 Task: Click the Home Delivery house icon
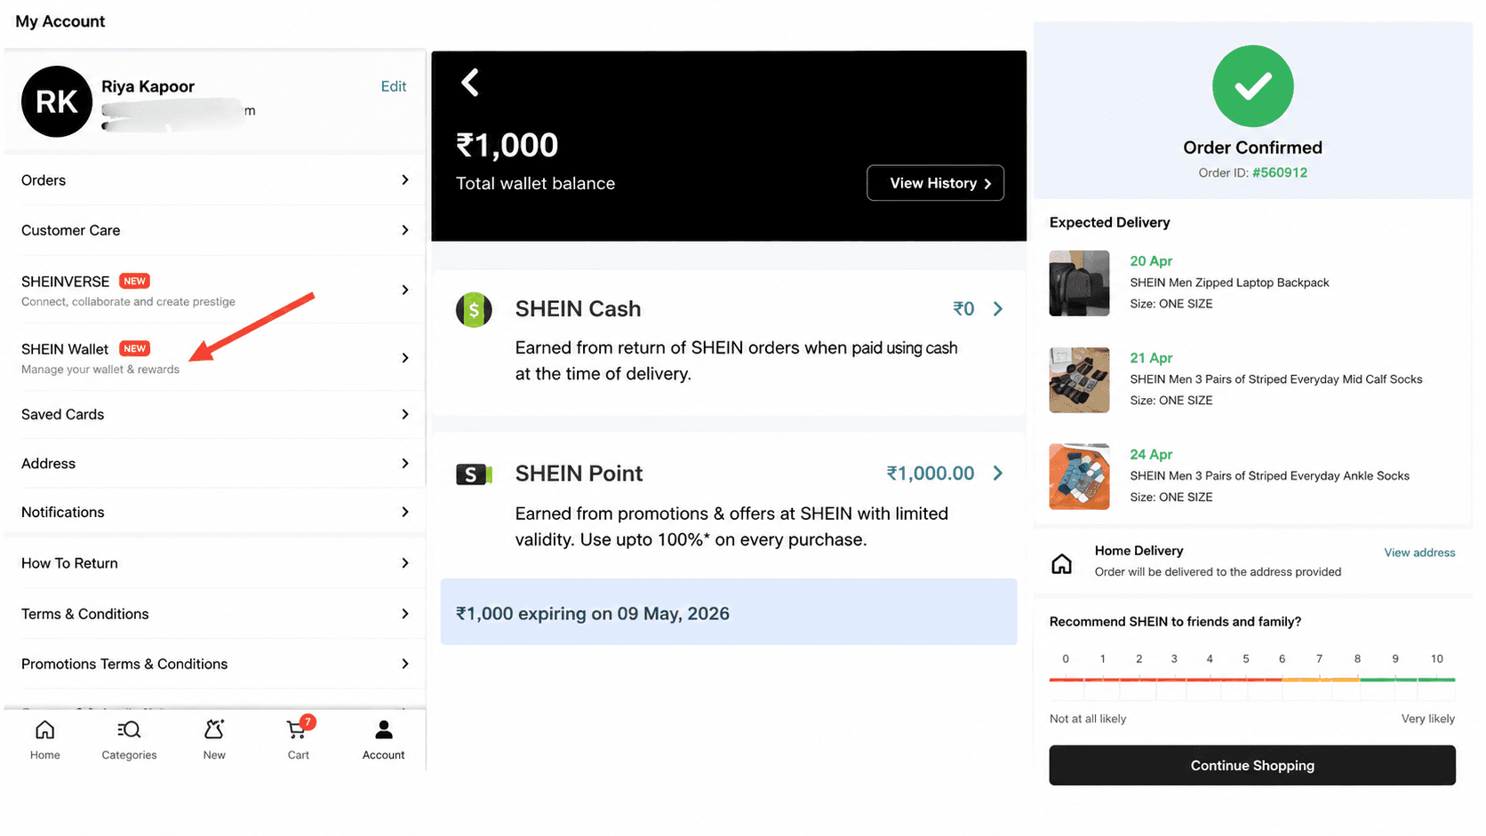pos(1061,564)
